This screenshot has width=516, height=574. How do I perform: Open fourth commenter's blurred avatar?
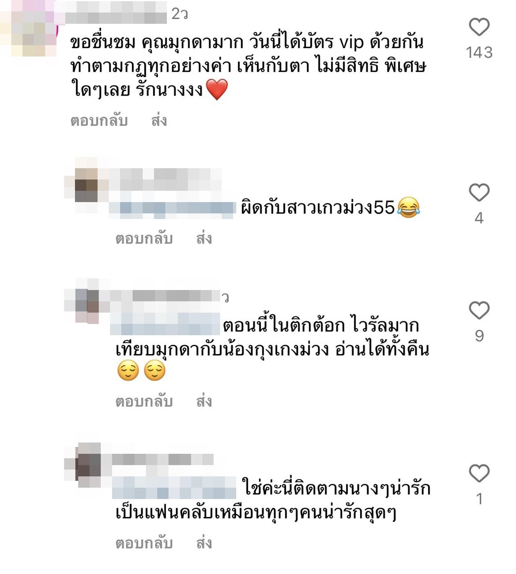pyautogui.click(x=87, y=465)
